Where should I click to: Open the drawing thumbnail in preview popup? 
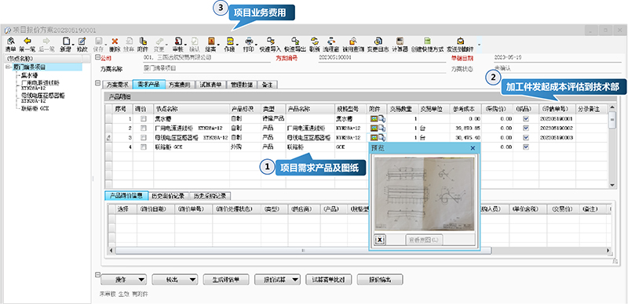click(x=424, y=194)
